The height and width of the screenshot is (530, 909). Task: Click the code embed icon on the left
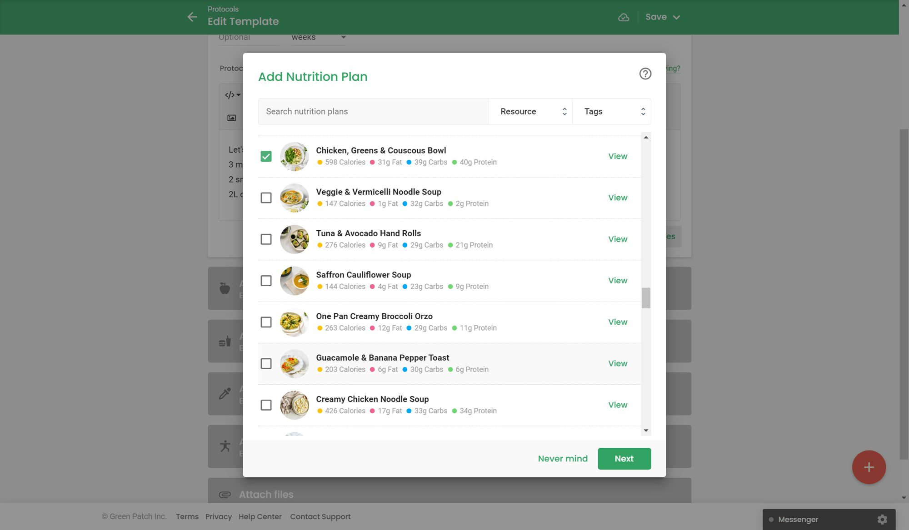point(230,95)
